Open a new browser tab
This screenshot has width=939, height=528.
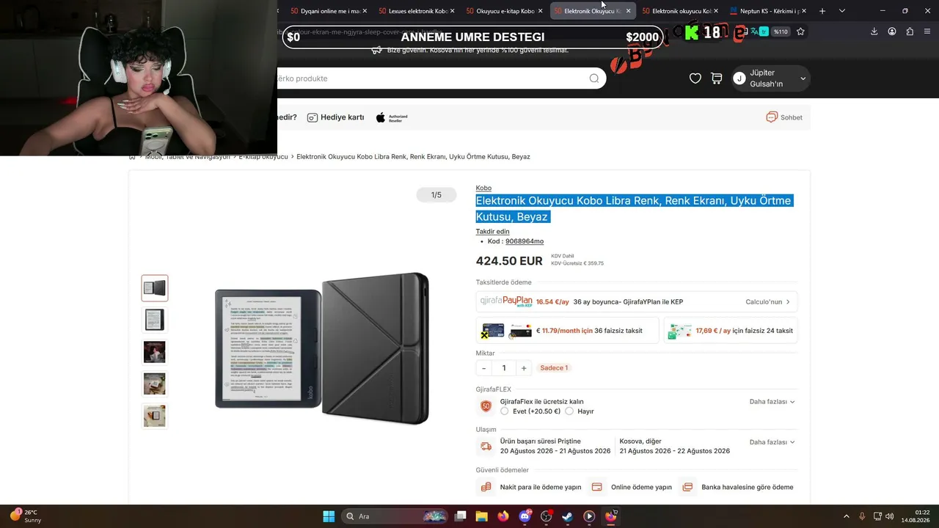[x=822, y=11]
